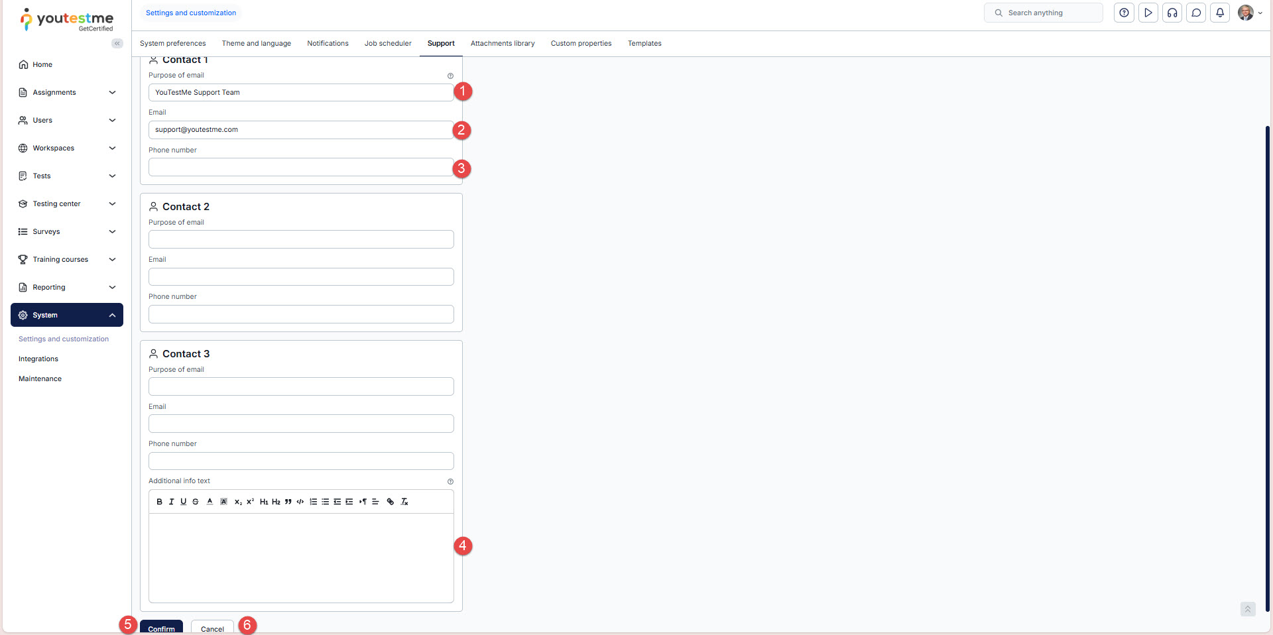
Task: Open the user profile dropdown
Action: pyautogui.click(x=1250, y=13)
